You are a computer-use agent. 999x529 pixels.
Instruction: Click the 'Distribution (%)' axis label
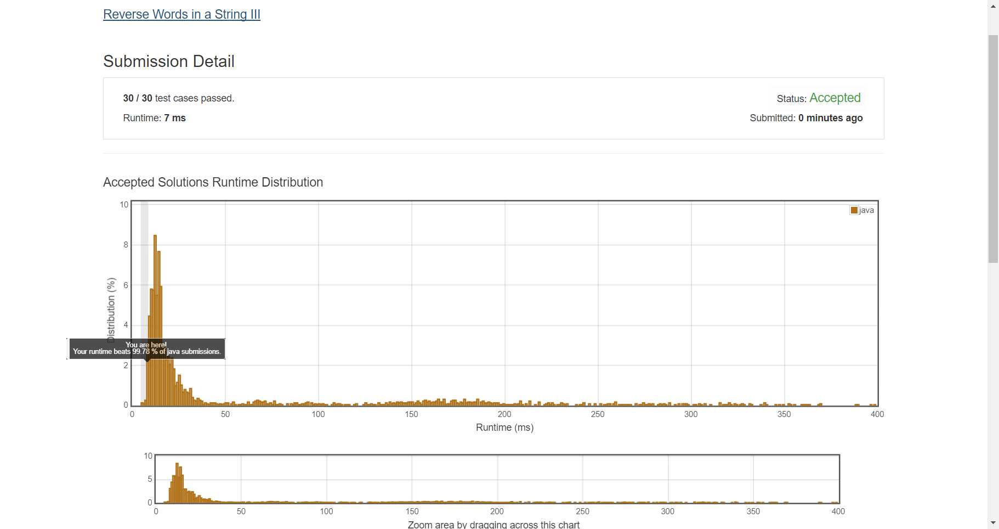[111, 311]
